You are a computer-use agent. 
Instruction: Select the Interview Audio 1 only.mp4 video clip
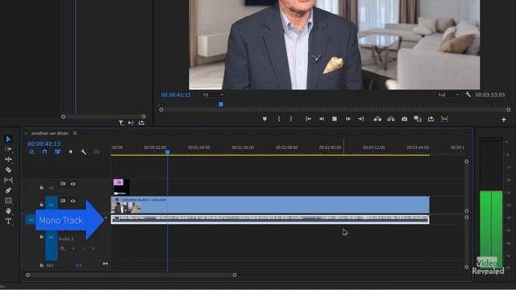click(x=270, y=205)
